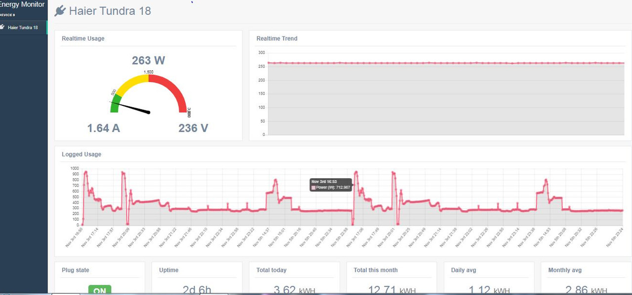Click the Power (W) legend swatch in the tooltip
This screenshot has height=295, width=632.
314,188
